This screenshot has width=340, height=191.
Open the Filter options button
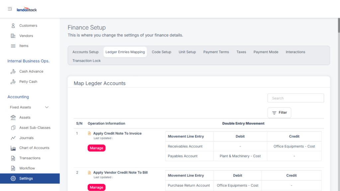(x=279, y=113)
